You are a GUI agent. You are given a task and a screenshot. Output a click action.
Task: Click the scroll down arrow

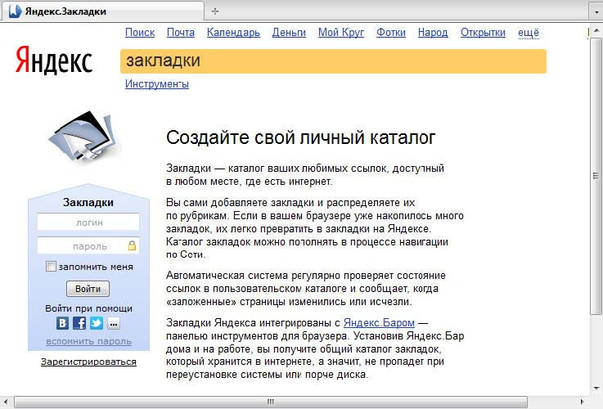pos(596,389)
